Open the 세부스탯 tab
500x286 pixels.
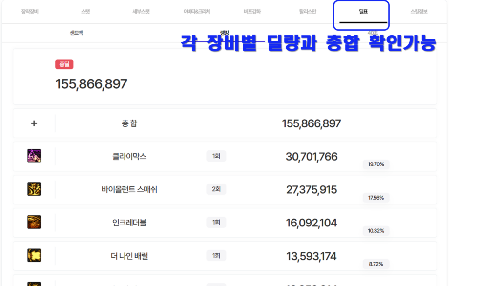(x=141, y=12)
